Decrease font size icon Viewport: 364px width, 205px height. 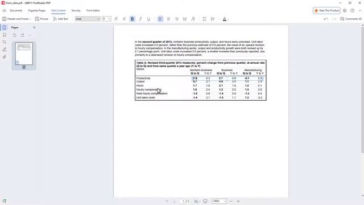[124, 19]
